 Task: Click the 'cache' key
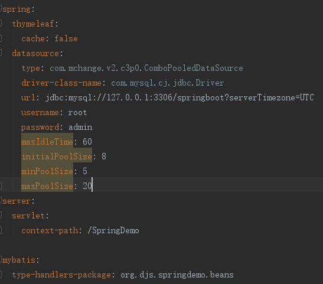coord(33,39)
